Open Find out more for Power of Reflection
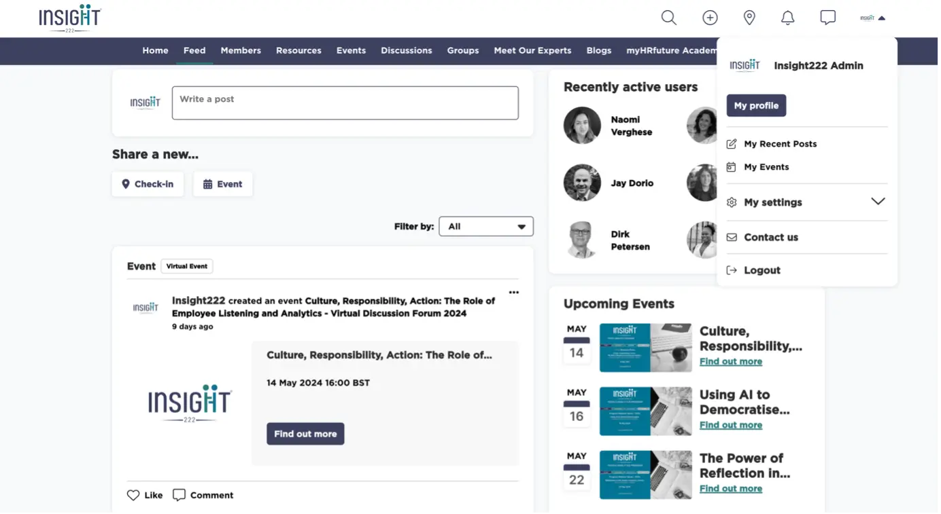 tap(731, 489)
